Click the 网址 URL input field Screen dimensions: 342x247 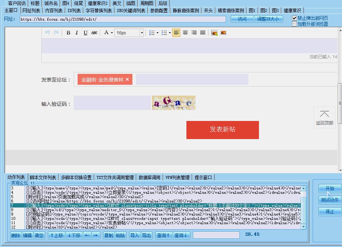tap(123, 19)
